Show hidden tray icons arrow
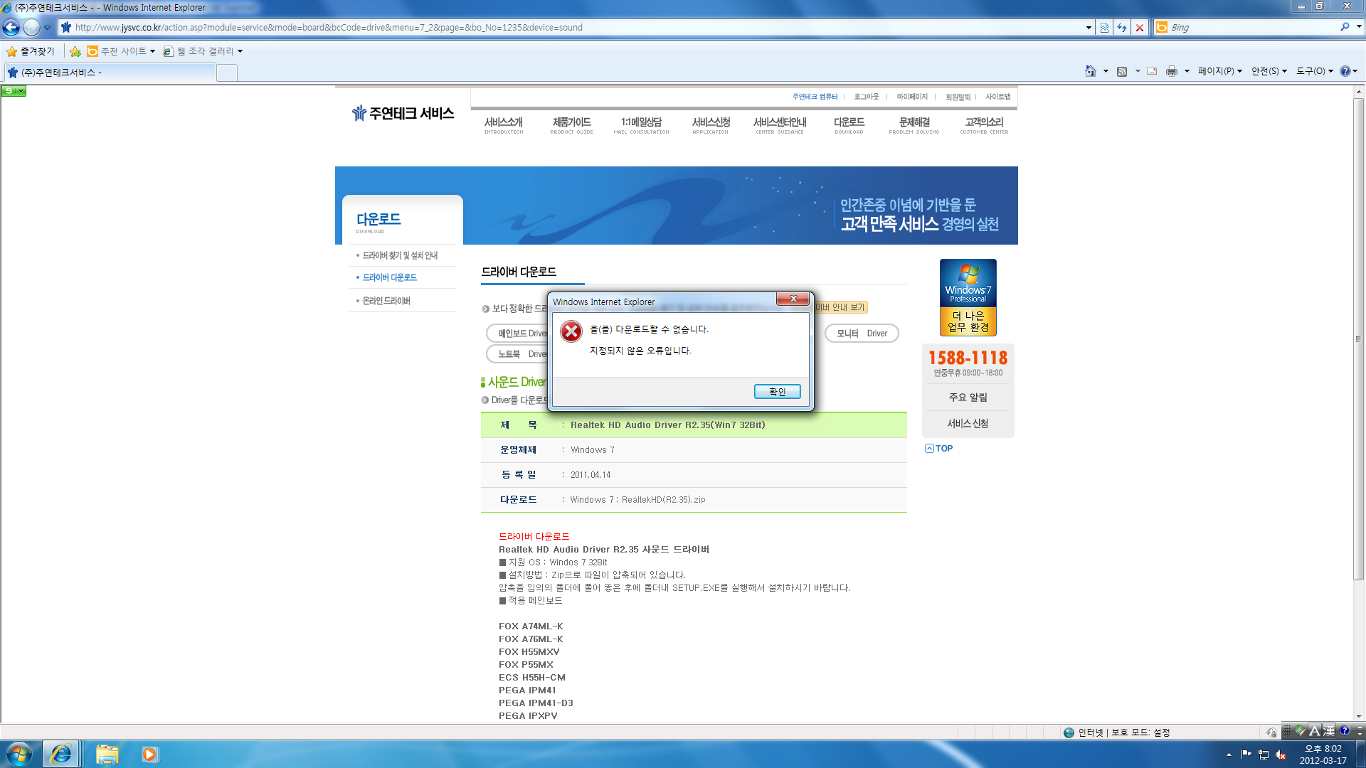The width and height of the screenshot is (1366, 768). click(x=1229, y=754)
